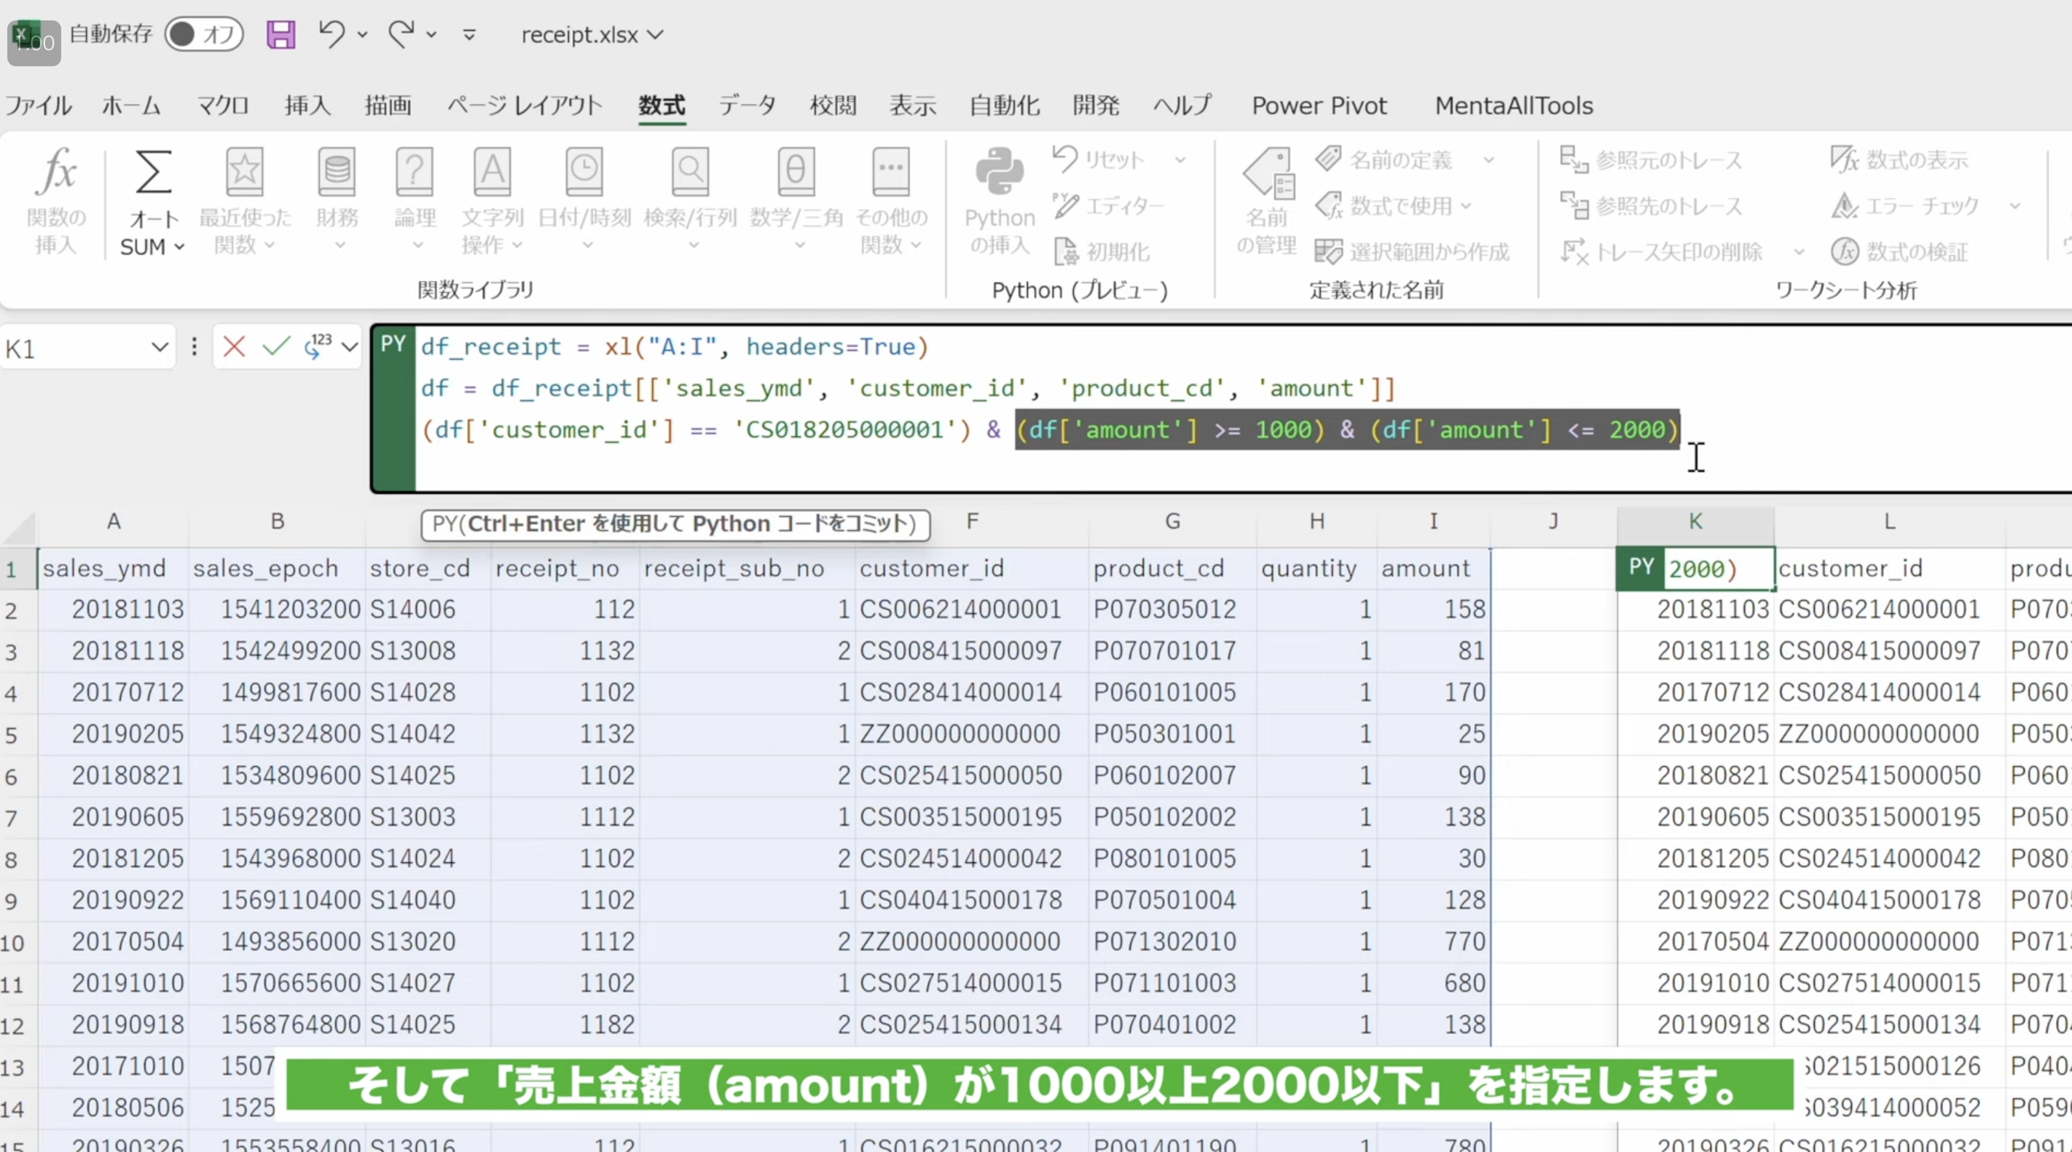The width and height of the screenshot is (2072, 1152).
Task: Open the File (ファイル) tab
Action: point(39,106)
